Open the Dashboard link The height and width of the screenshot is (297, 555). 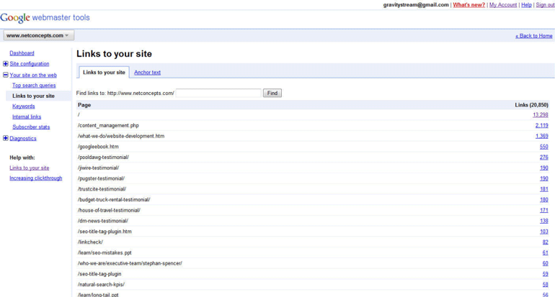[x=22, y=53]
